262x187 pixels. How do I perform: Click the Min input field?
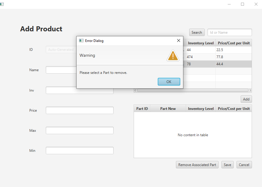pyautogui.click(x=80, y=150)
